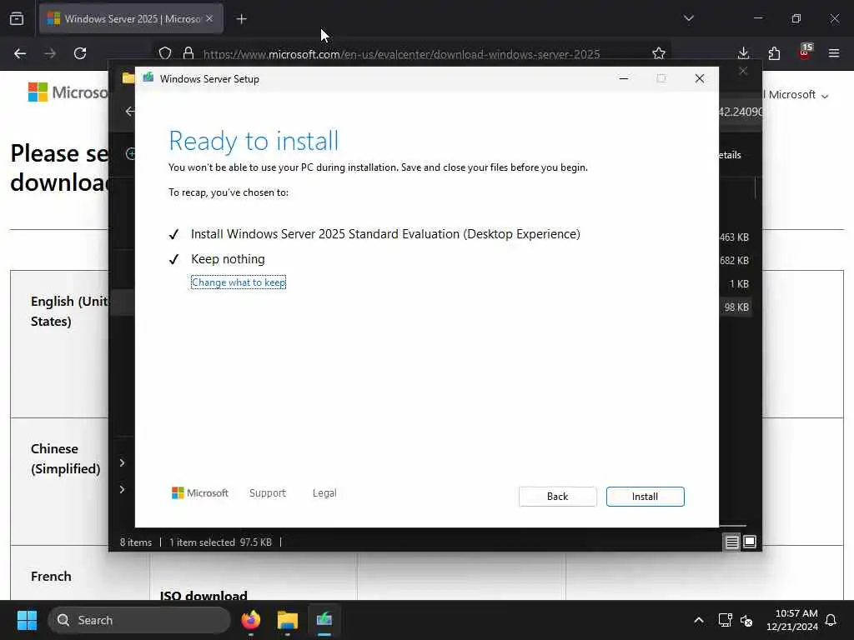Click the taskbar Search box
The image size is (854, 640).
point(139,620)
